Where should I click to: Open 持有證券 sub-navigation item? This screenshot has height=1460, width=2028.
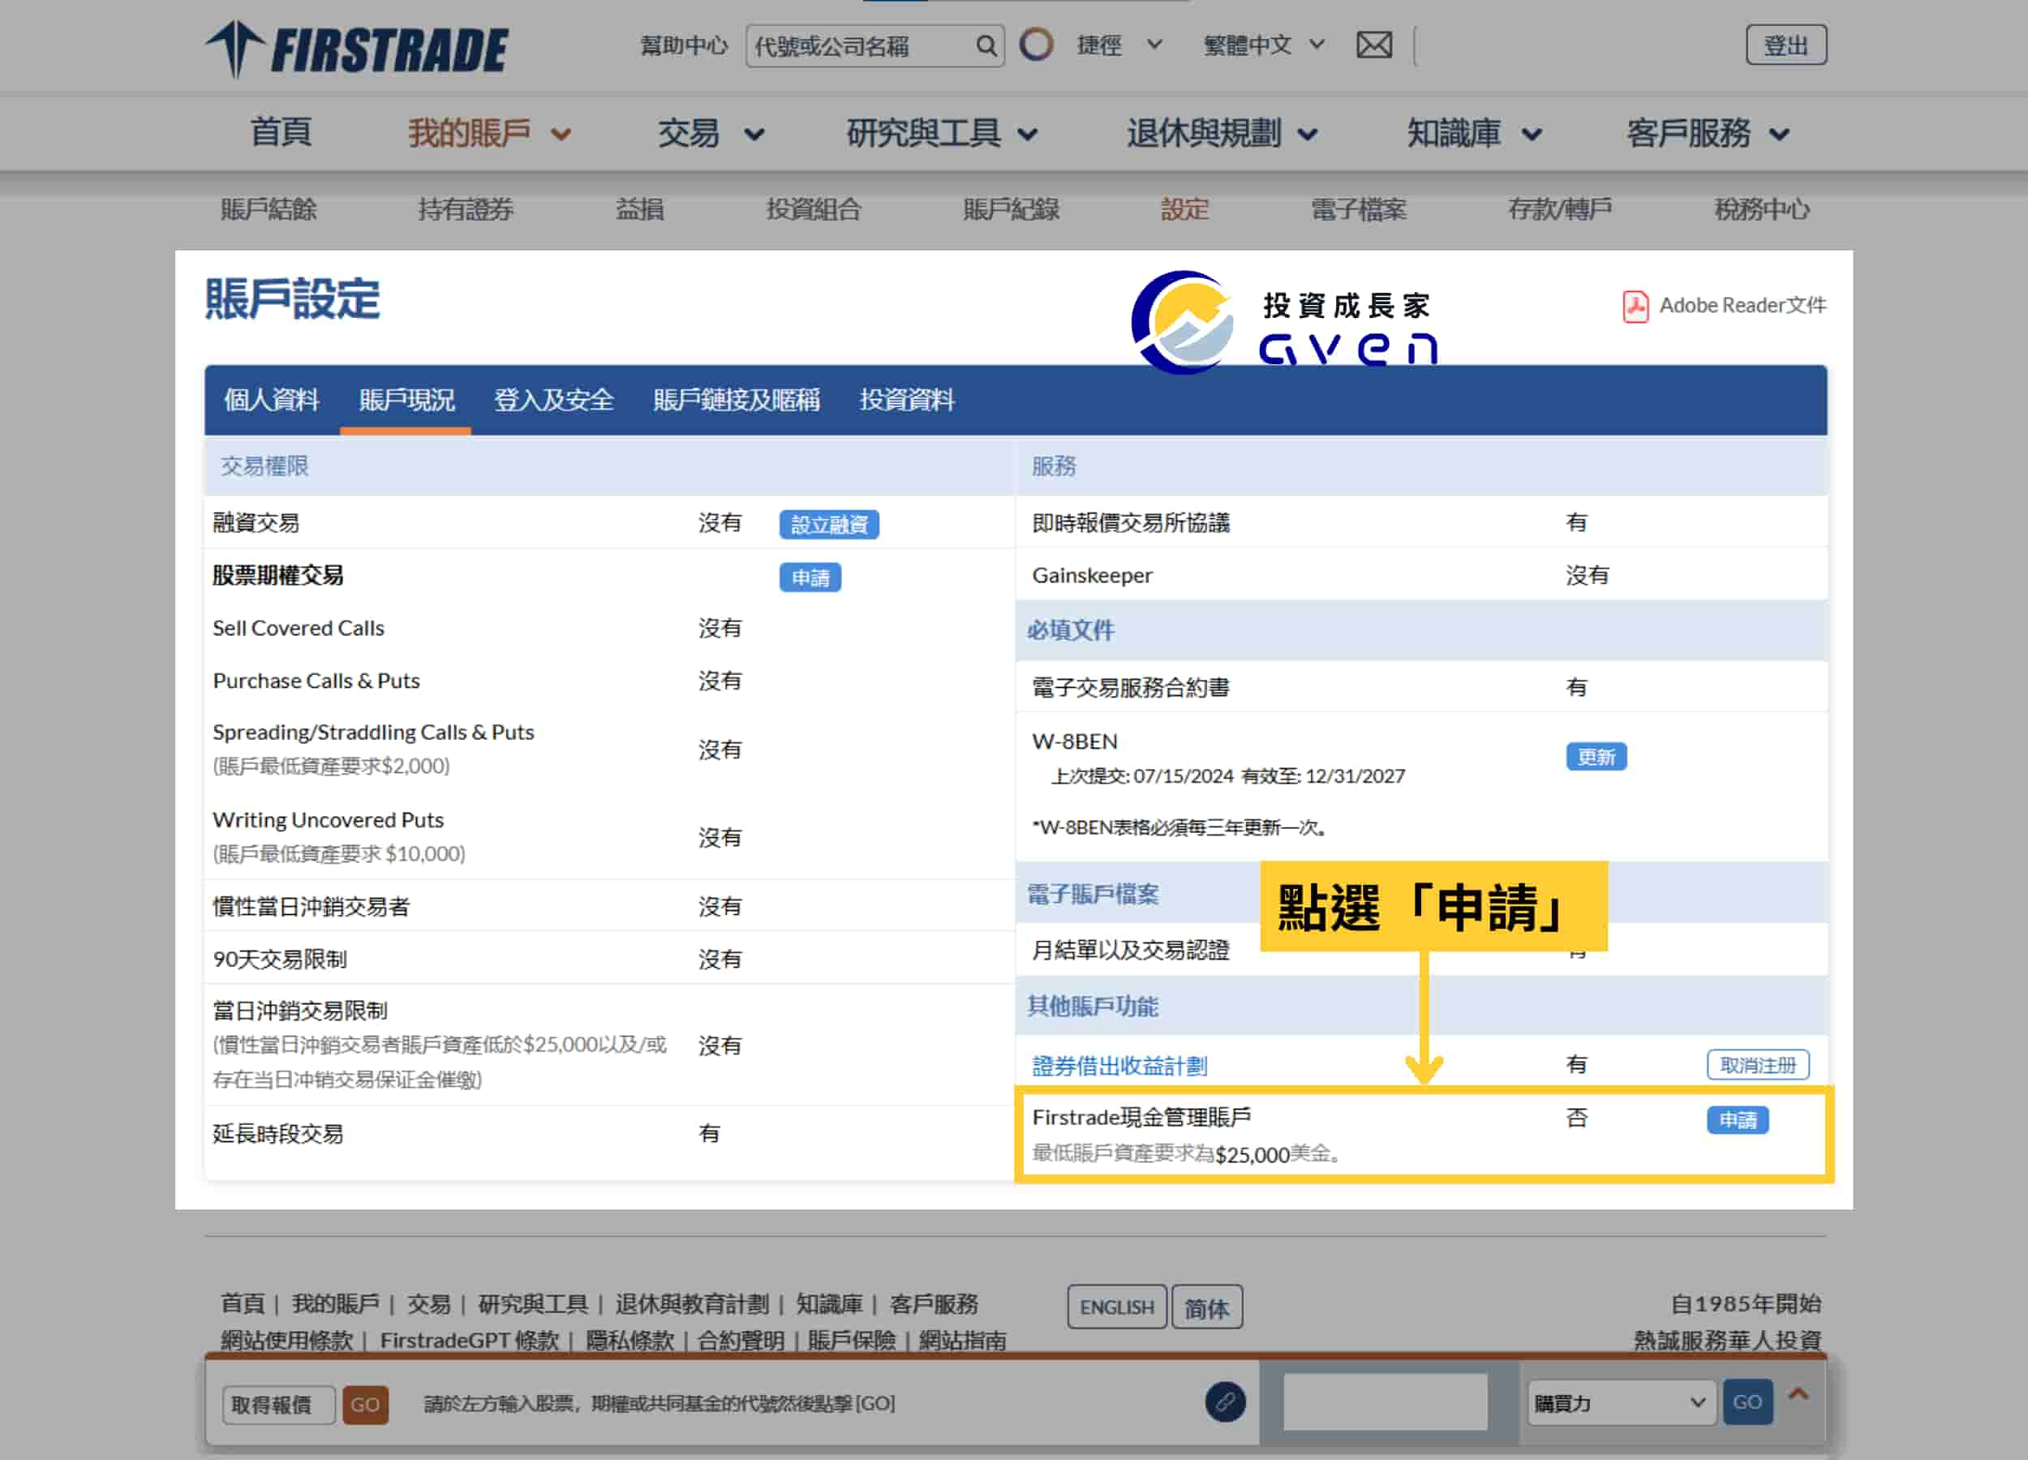click(465, 210)
